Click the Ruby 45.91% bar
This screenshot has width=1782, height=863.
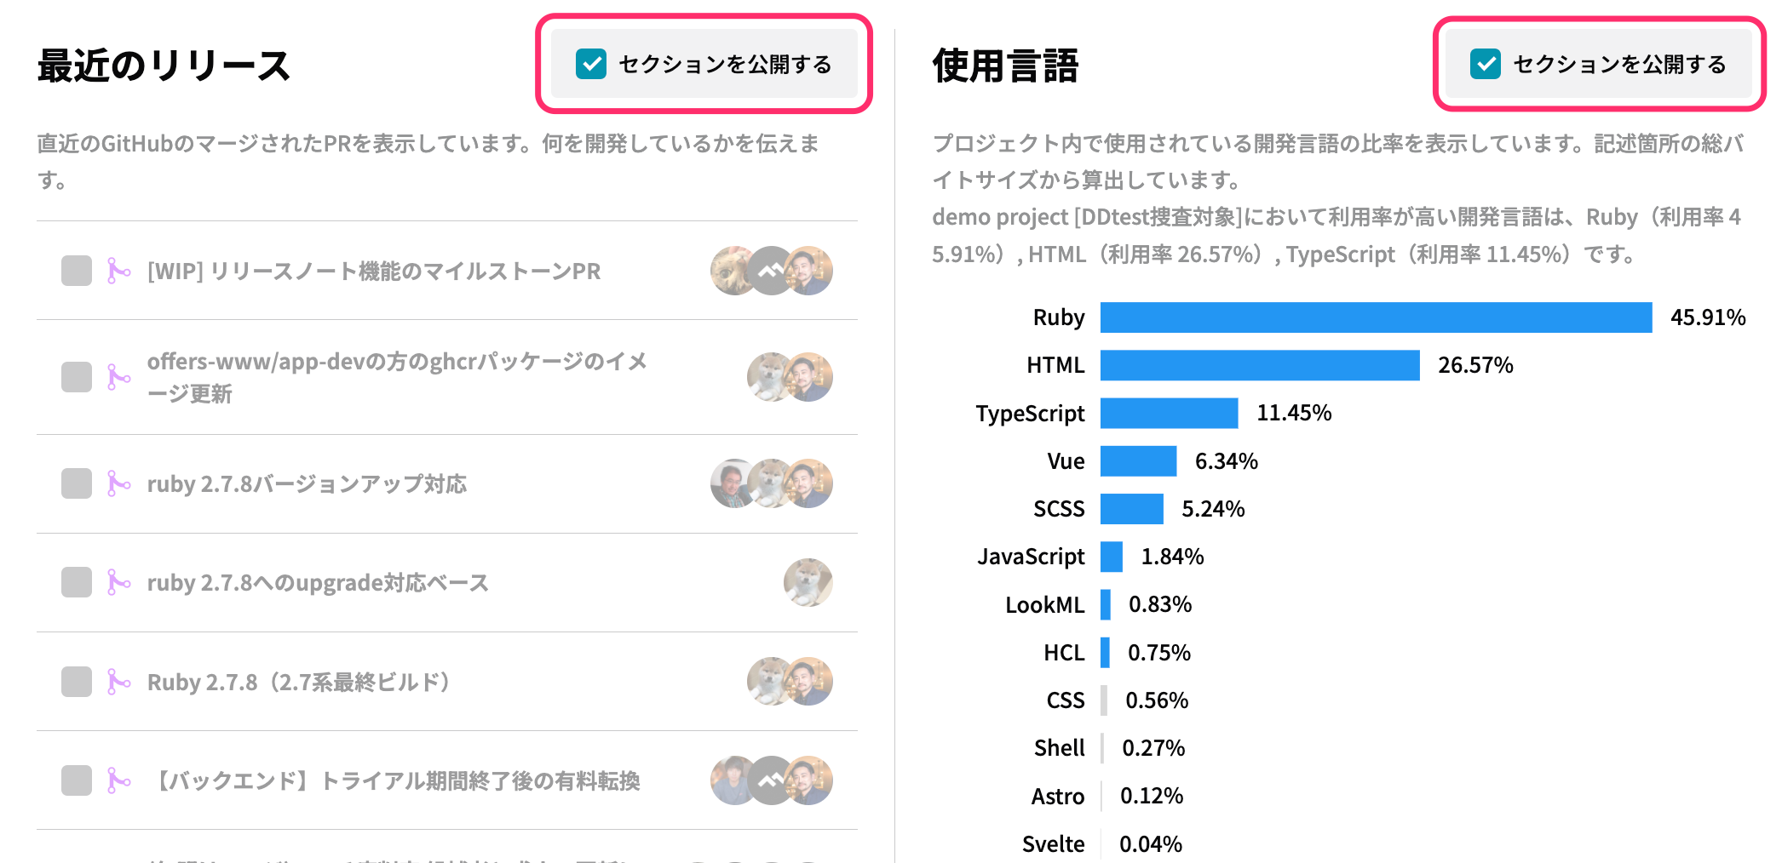pos(1376,317)
